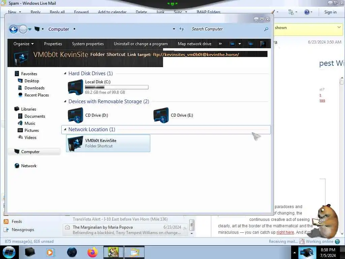Click the message list scrollbar
The height and width of the screenshot is (259, 345).
click(x=192, y=225)
